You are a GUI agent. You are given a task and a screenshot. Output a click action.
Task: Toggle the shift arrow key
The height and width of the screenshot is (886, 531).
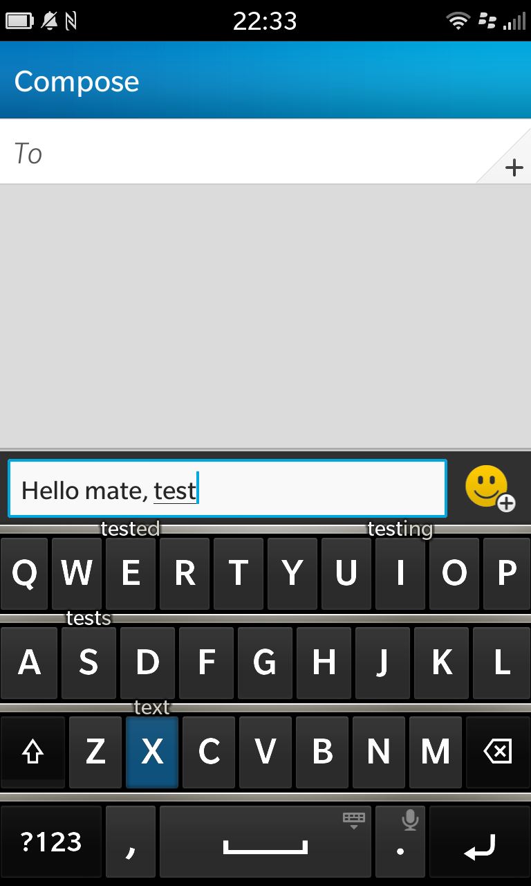(32, 752)
